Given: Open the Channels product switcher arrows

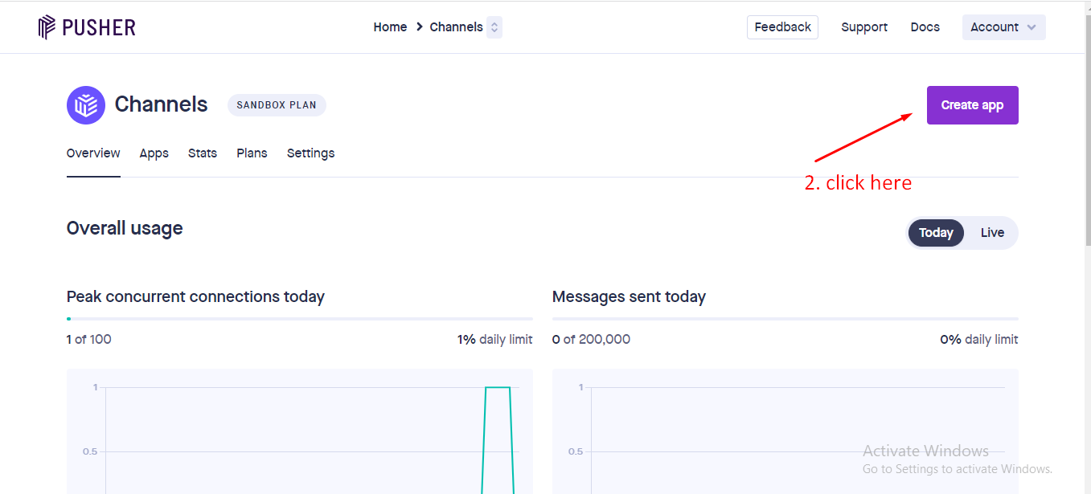Looking at the screenshot, I should [494, 27].
